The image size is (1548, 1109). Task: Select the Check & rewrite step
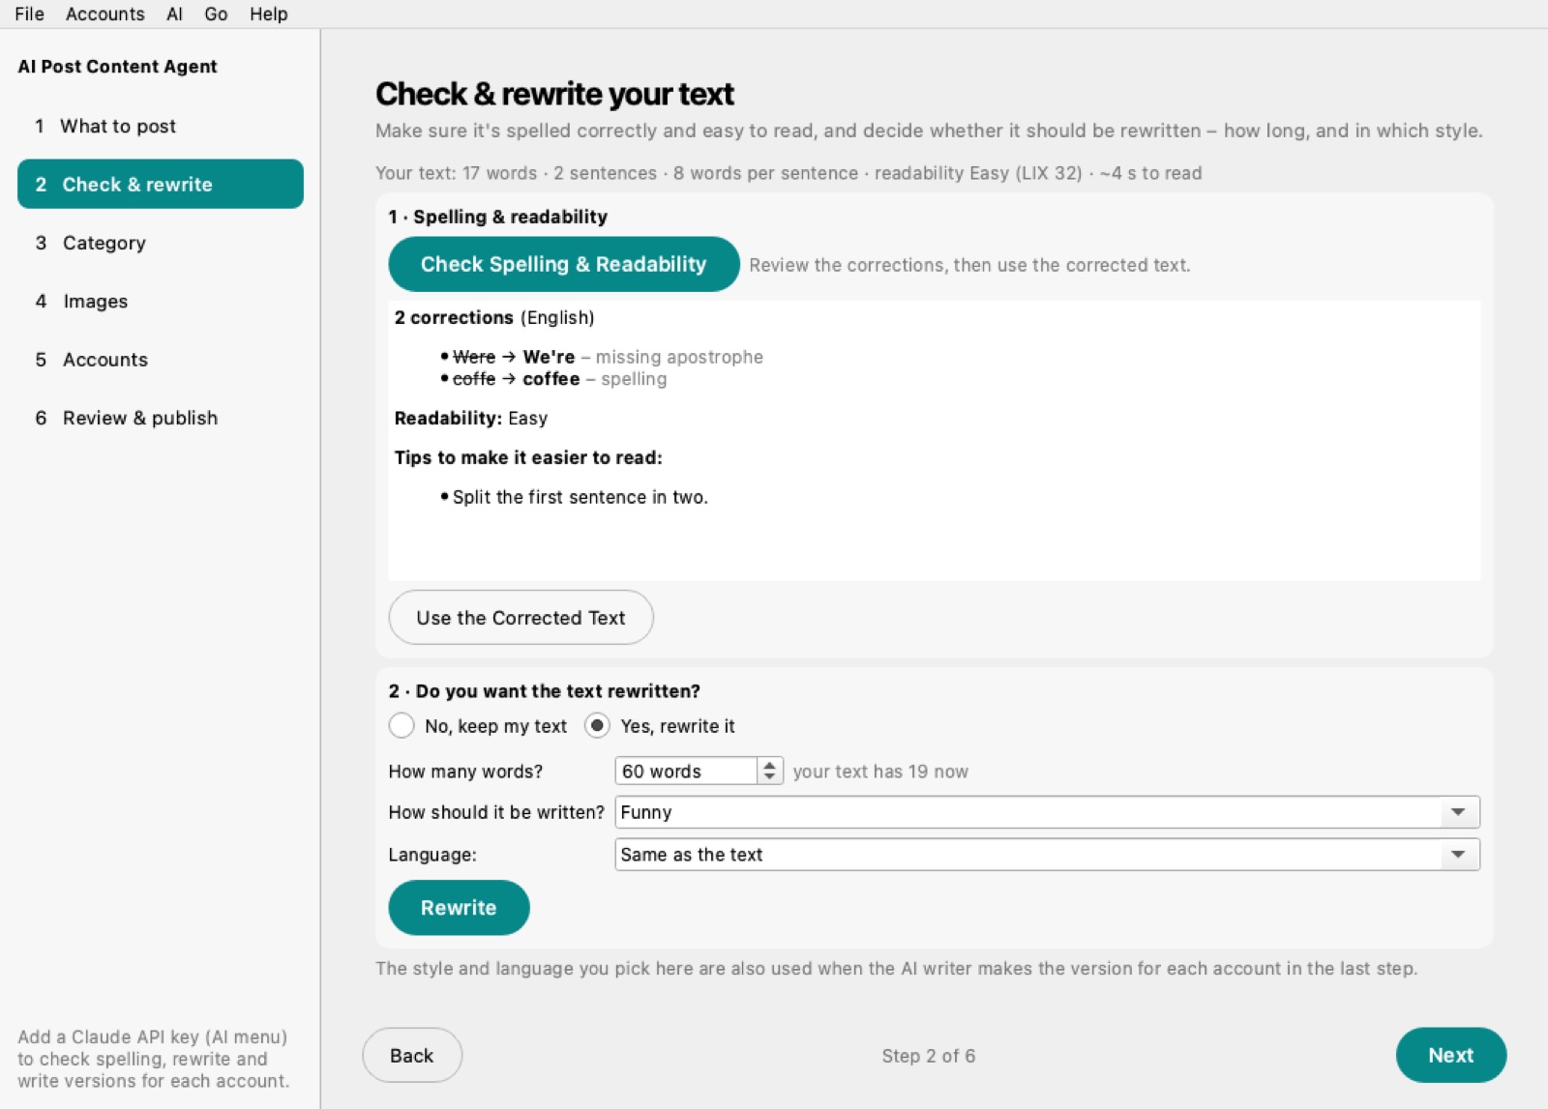click(161, 184)
